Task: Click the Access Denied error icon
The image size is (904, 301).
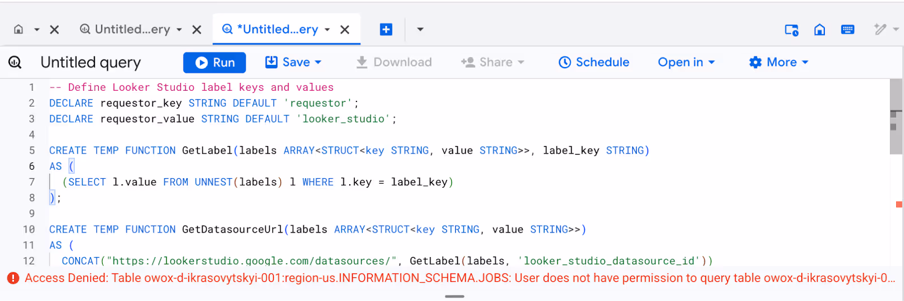Action: [x=13, y=278]
